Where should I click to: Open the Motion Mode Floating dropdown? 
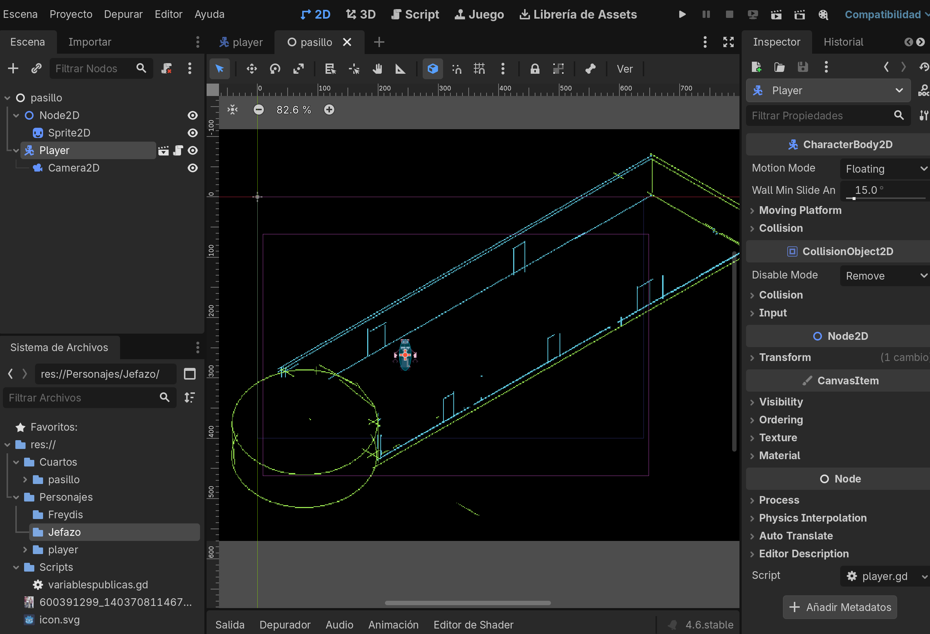[x=884, y=169]
